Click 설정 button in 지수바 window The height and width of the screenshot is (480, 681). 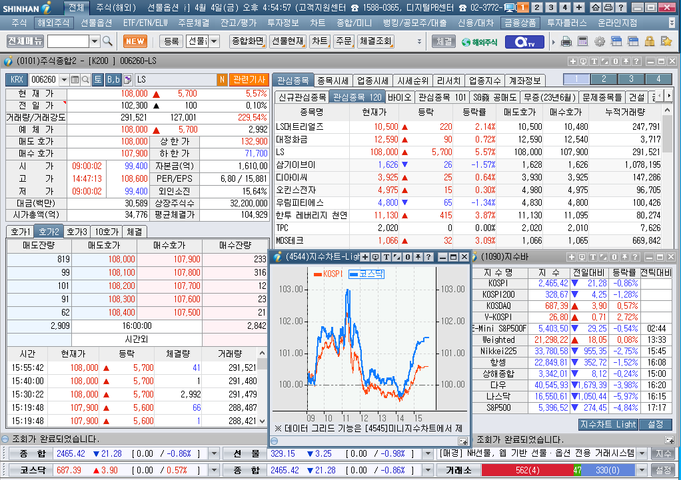pos(656,424)
